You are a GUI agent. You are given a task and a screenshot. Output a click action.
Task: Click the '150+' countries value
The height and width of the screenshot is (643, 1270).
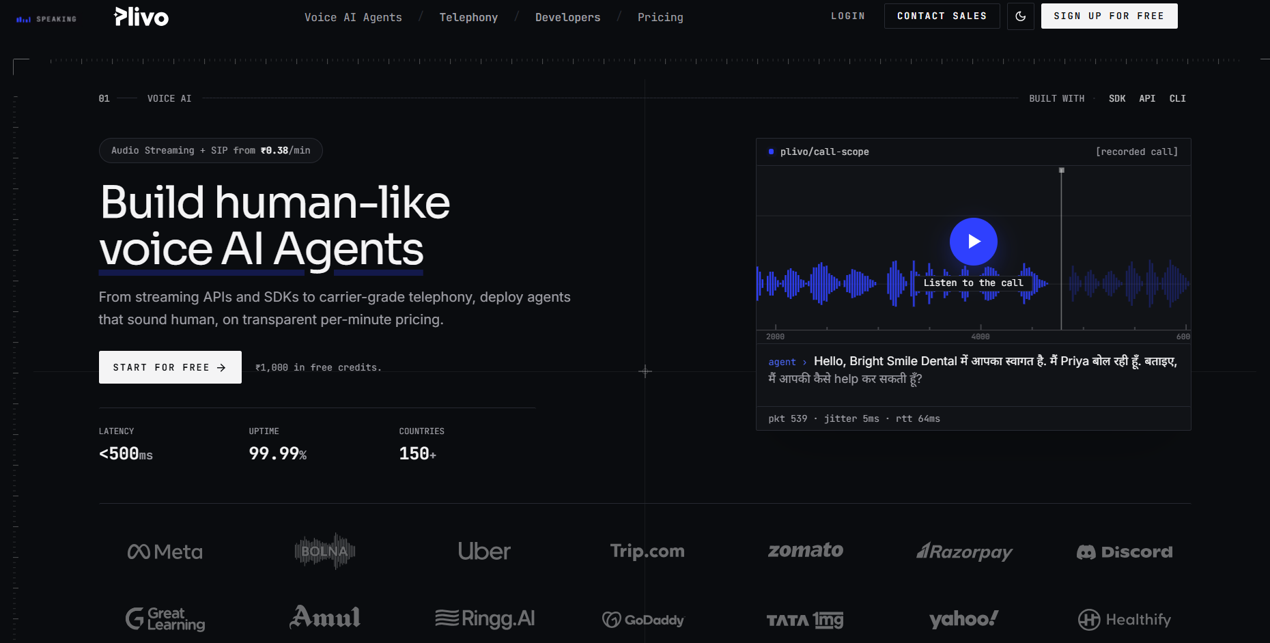pyautogui.click(x=418, y=454)
